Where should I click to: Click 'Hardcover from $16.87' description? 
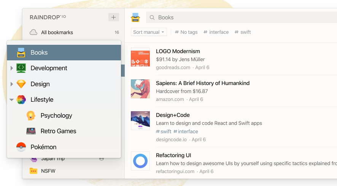click(182, 91)
